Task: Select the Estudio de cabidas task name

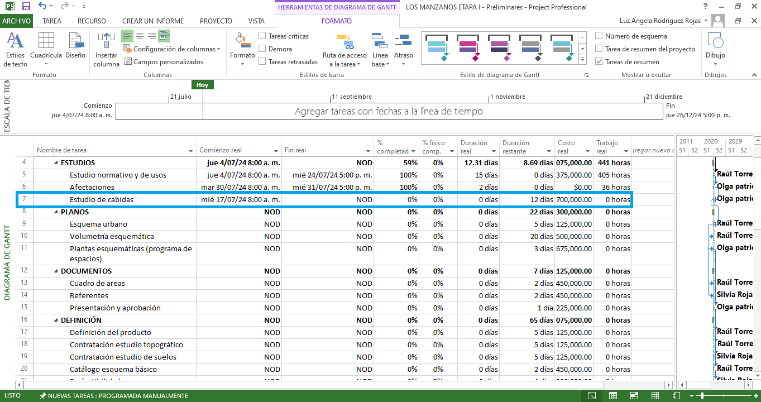Action: [x=102, y=199]
